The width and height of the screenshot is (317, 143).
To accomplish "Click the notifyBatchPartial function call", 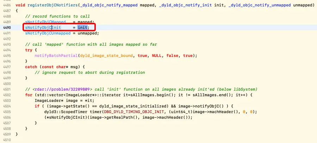I will 56,56.
